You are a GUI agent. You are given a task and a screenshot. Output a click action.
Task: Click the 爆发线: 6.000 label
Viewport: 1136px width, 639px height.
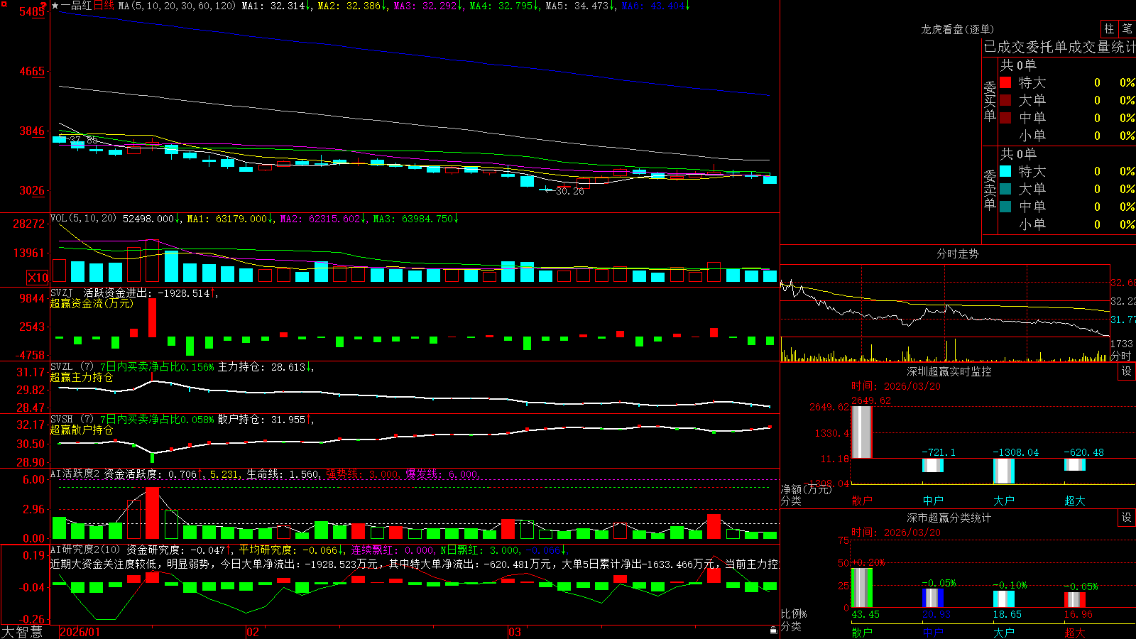[x=443, y=474]
